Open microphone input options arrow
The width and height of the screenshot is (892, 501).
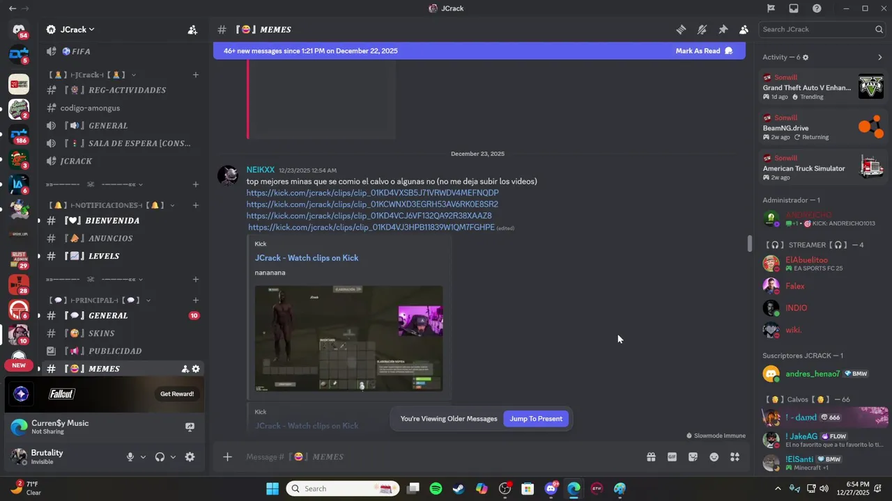[x=143, y=457]
